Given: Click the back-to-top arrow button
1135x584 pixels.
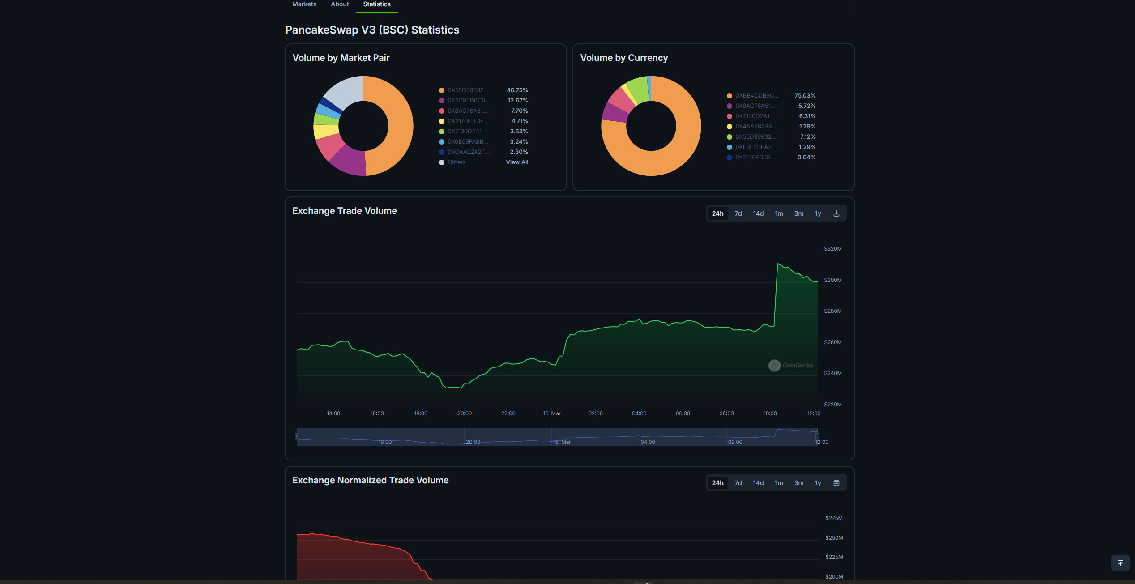Looking at the screenshot, I should (1120, 563).
